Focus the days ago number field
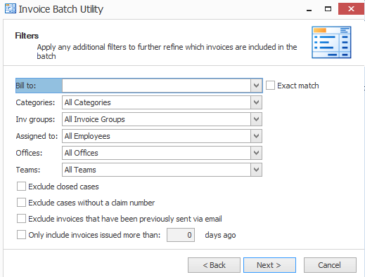Screen dimensions: 365x277 (181, 235)
